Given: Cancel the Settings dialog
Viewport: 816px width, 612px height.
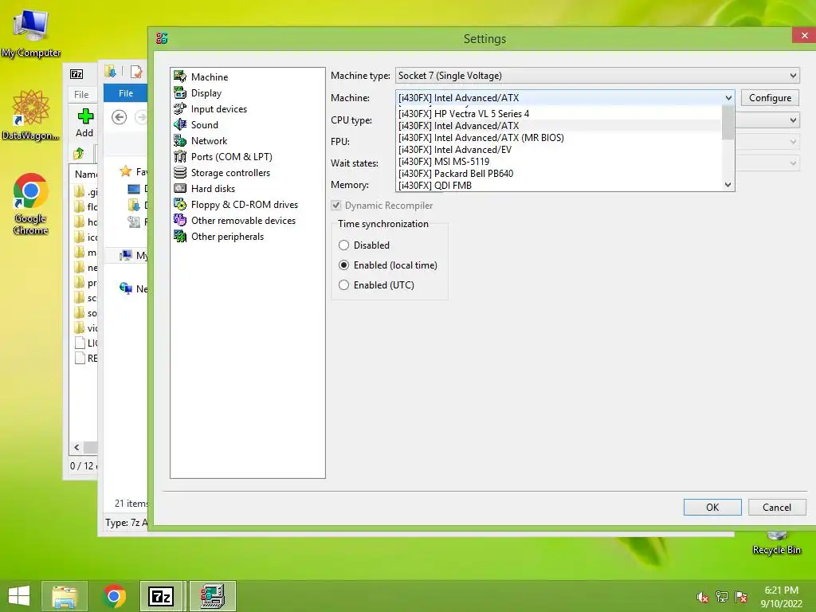Looking at the screenshot, I should click(x=777, y=508).
